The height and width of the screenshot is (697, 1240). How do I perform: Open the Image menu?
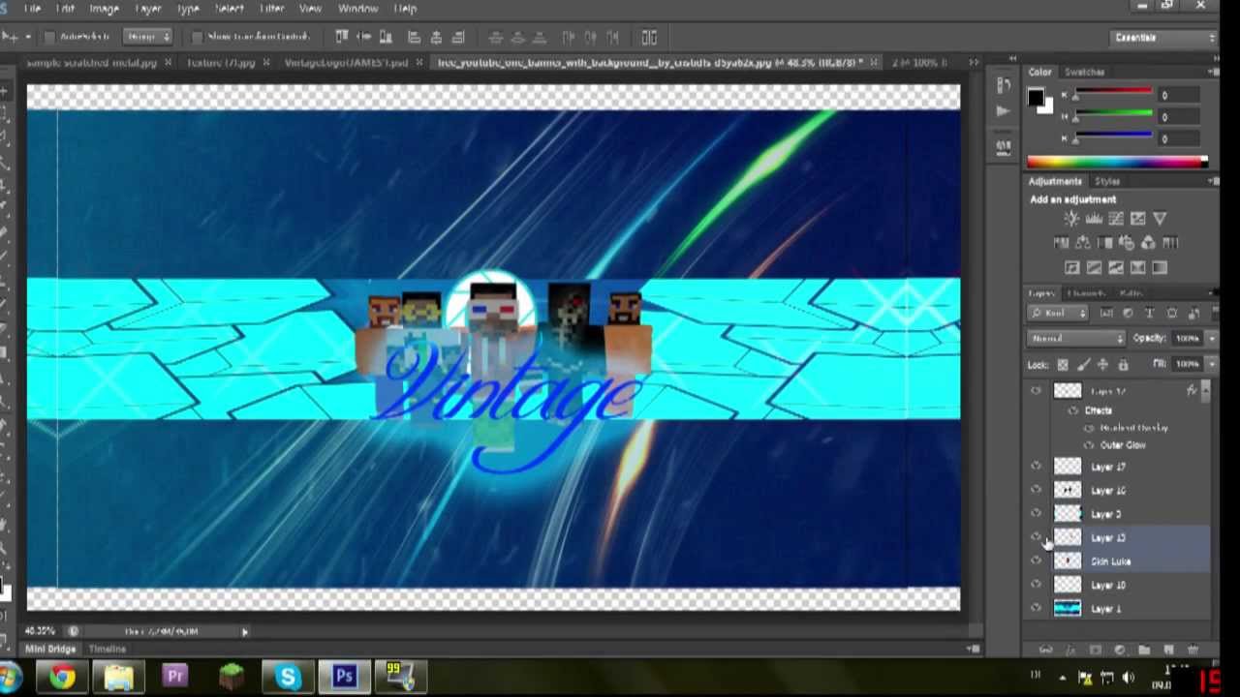point(104,9)
